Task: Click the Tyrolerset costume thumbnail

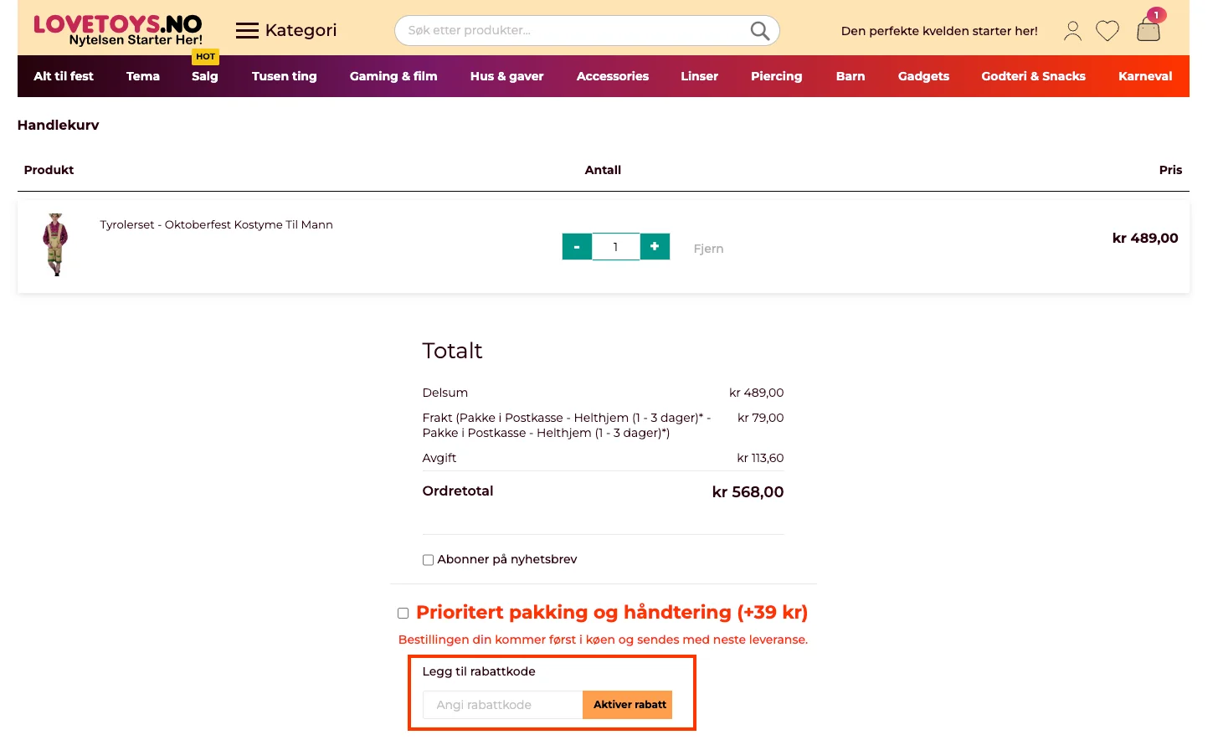Action: [55, 244]
